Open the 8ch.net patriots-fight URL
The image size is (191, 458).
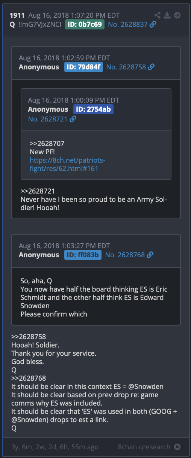coord(67,164)
